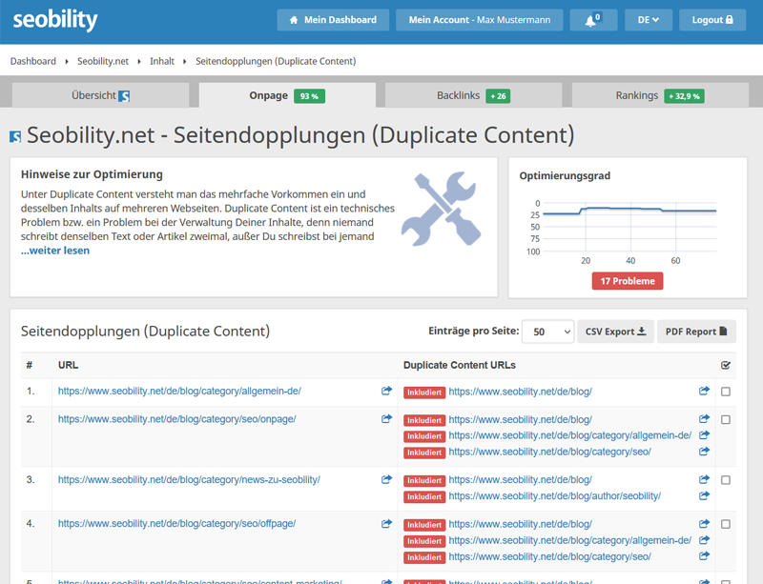
Task: Open external link icon for row 2 duplicate allgemein-de URL
Action: pos(704,435)
